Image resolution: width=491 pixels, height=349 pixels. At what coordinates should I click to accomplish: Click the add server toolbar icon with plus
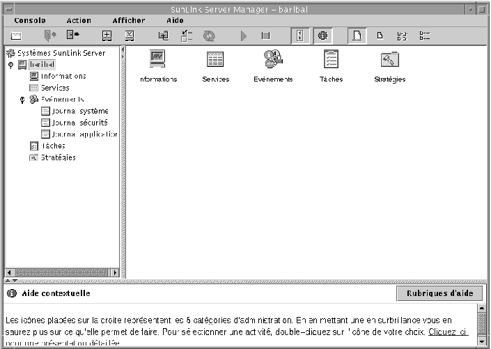point(107,36)
